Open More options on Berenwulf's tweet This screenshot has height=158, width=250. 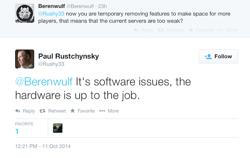click(227, 30)
